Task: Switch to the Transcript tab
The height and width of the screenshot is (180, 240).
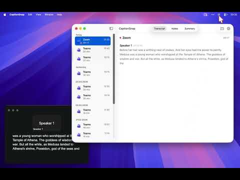Action: [159, 28]
